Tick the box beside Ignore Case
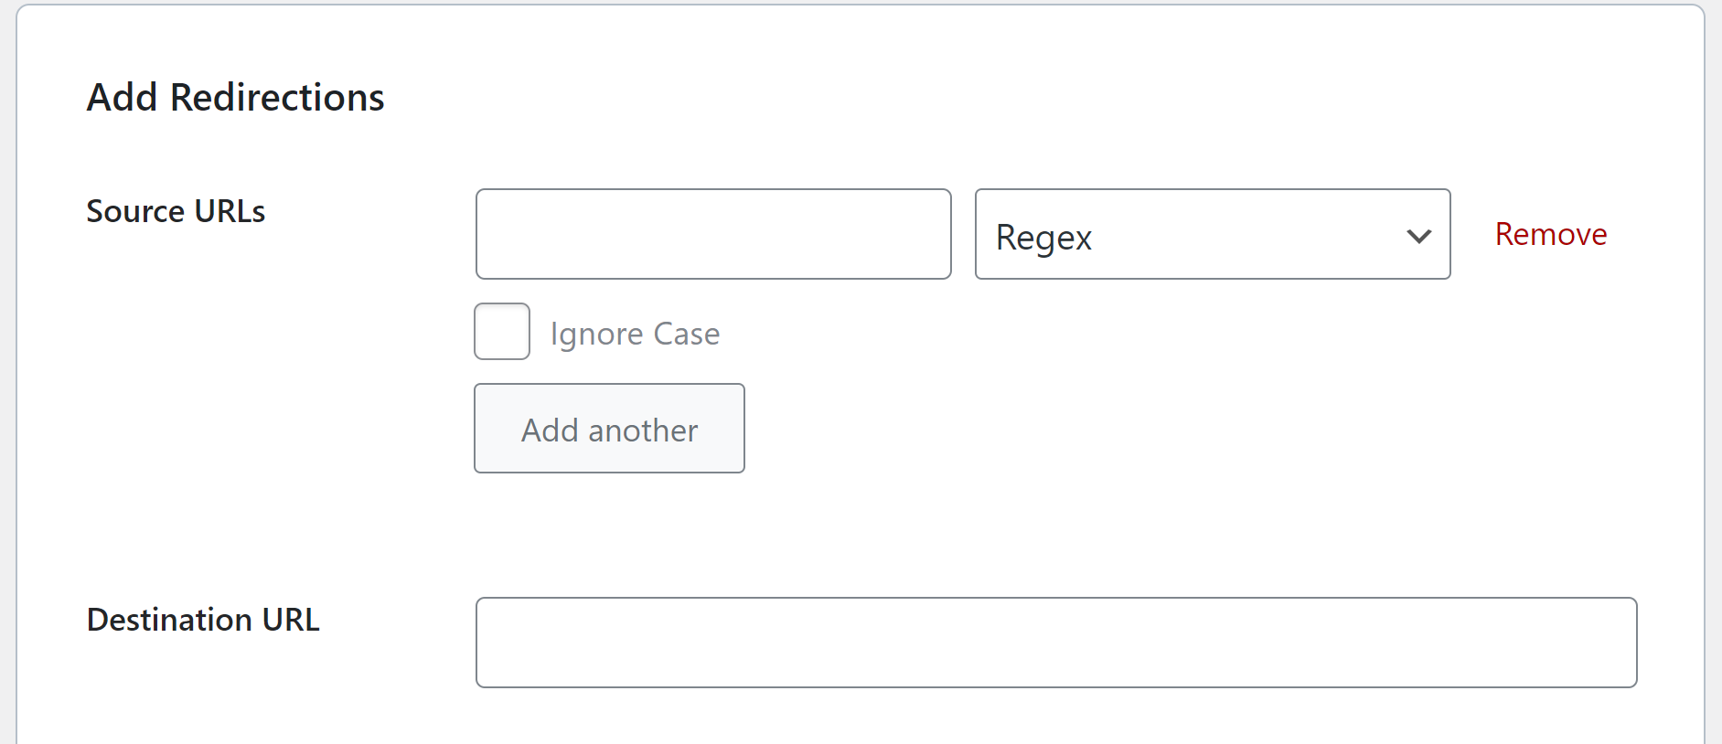Screen dimensions: 1722x744 coord(502,331)
